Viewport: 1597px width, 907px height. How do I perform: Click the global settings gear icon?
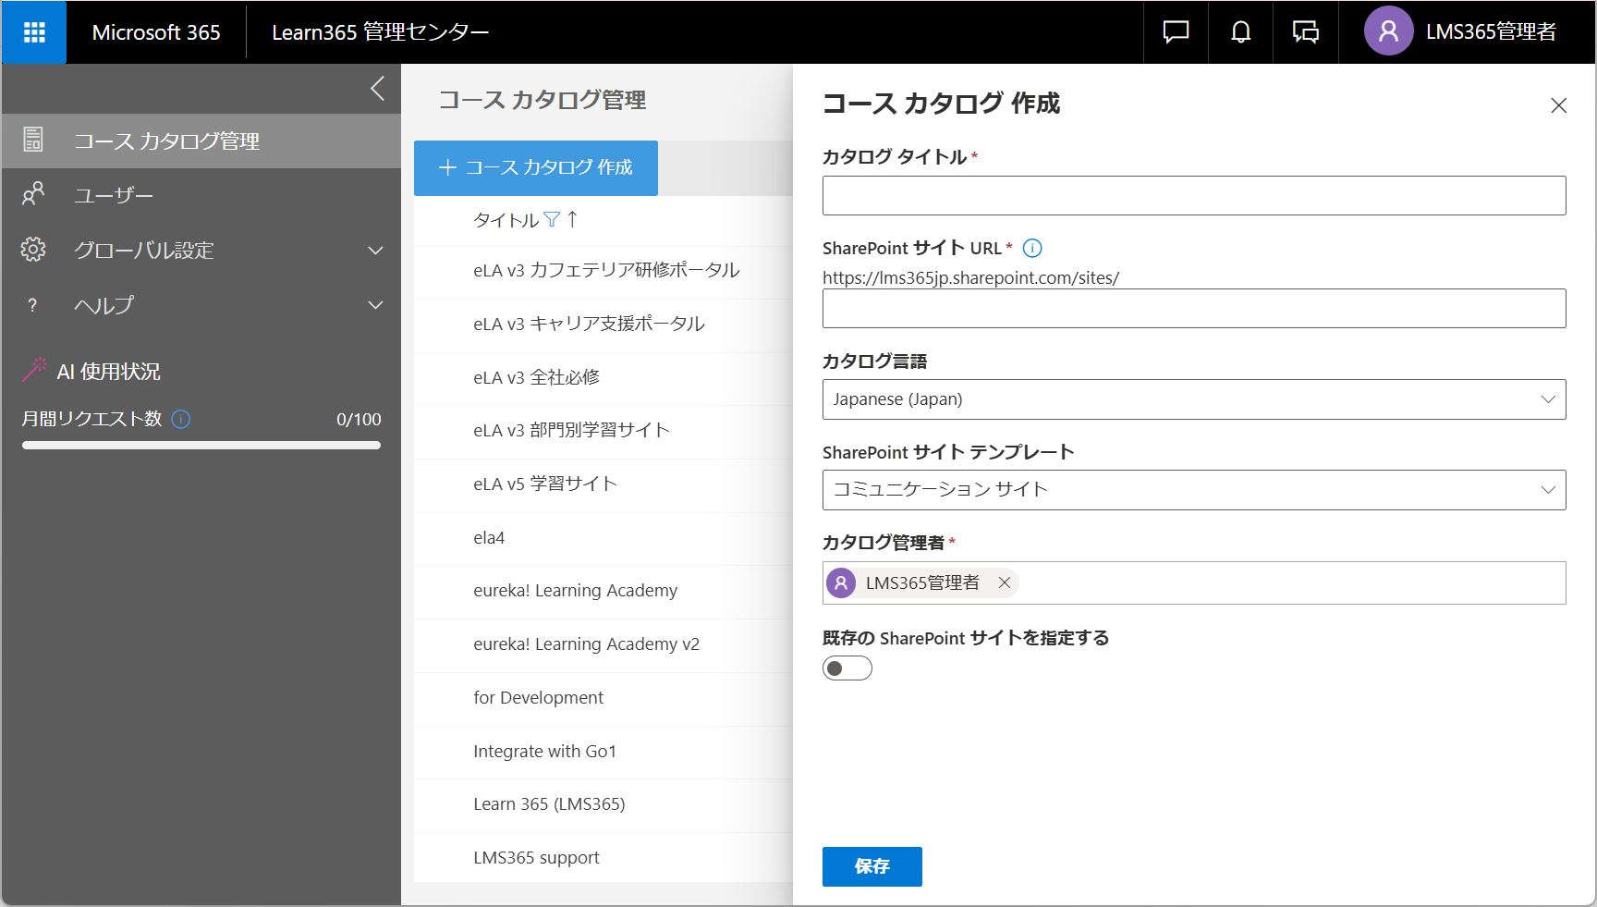click(x=33, y=250)
